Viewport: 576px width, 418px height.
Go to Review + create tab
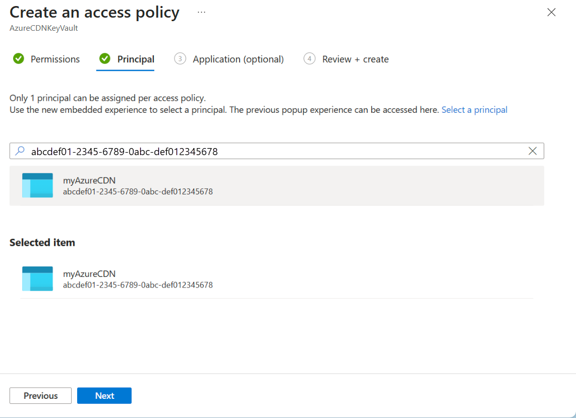(355, 59)
